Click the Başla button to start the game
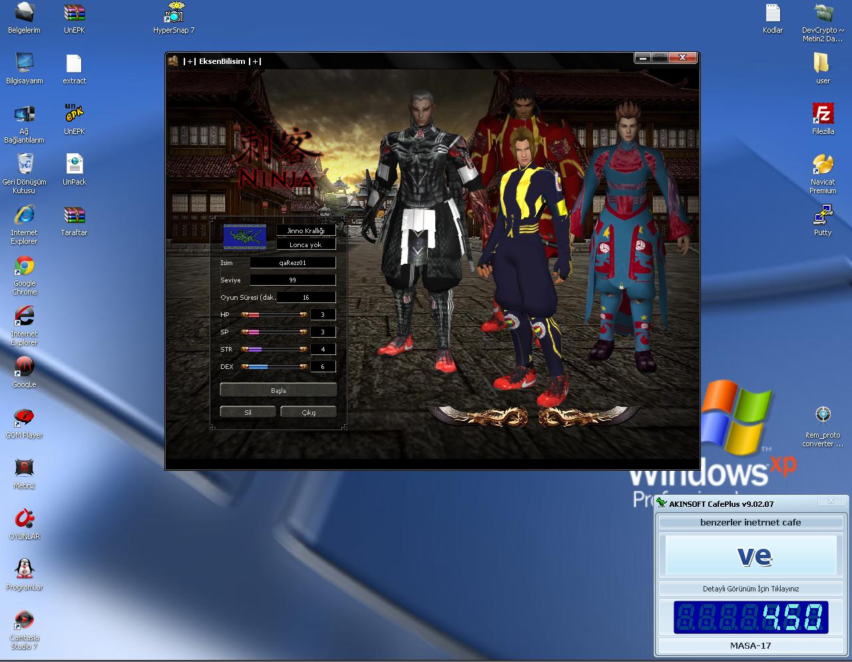 click(278, 390)
